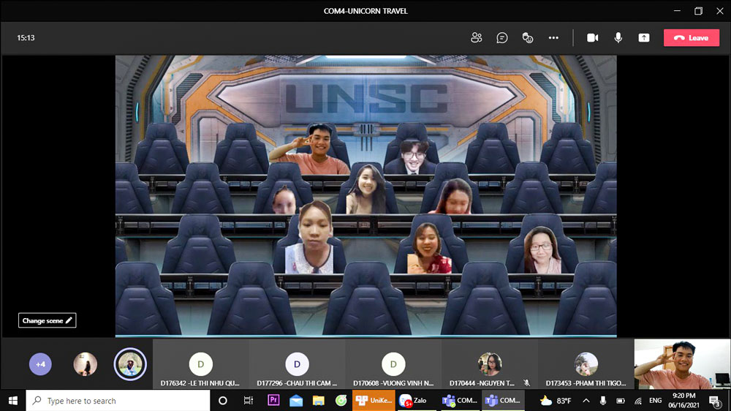Image resolution: width=731 pixels, height=411 pixels.
Task: Open the meeting chat
Action: (501, 38)
